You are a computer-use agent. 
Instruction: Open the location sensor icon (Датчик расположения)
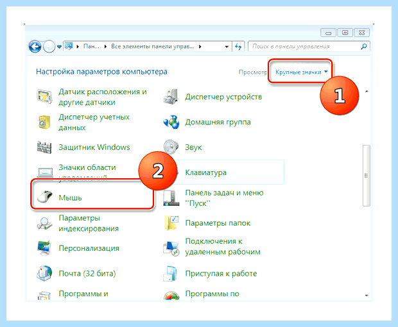(44, 97)
